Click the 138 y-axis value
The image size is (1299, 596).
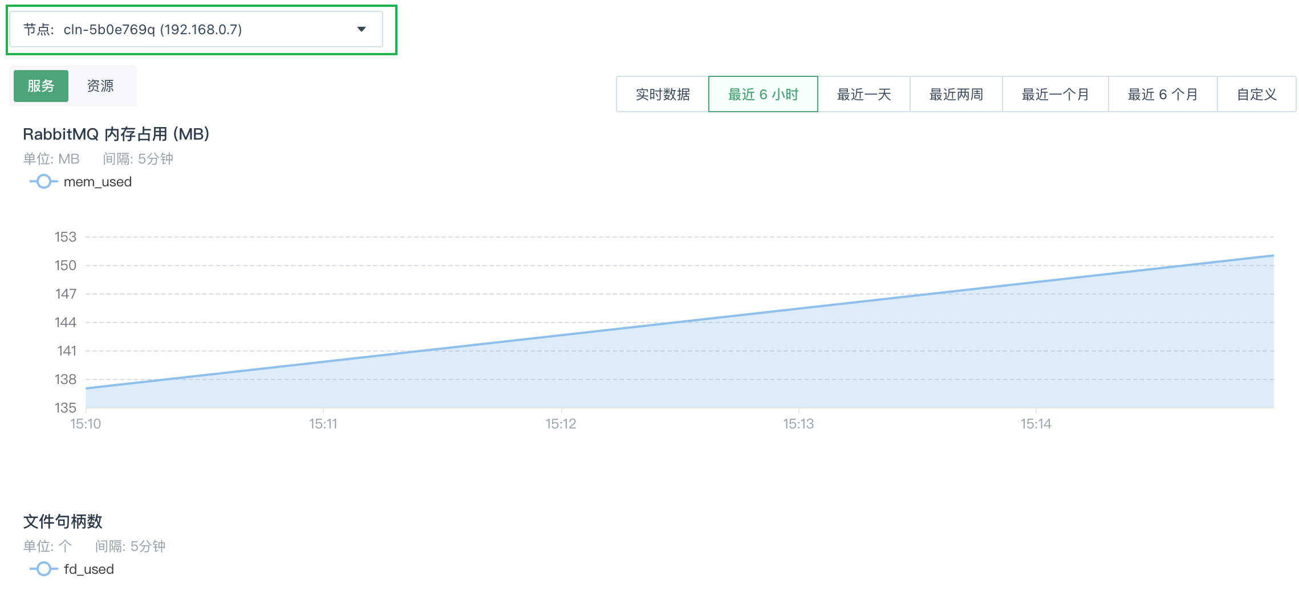coord(66,379)
